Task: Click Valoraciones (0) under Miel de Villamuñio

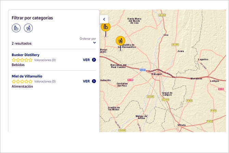Action: click(45, 81)
